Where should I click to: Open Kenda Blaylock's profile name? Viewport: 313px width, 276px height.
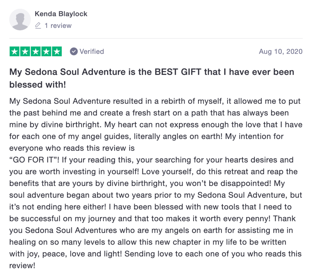tap(61, 14)
